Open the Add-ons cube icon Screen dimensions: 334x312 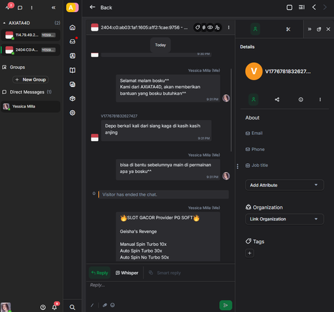tap(72, 98)
